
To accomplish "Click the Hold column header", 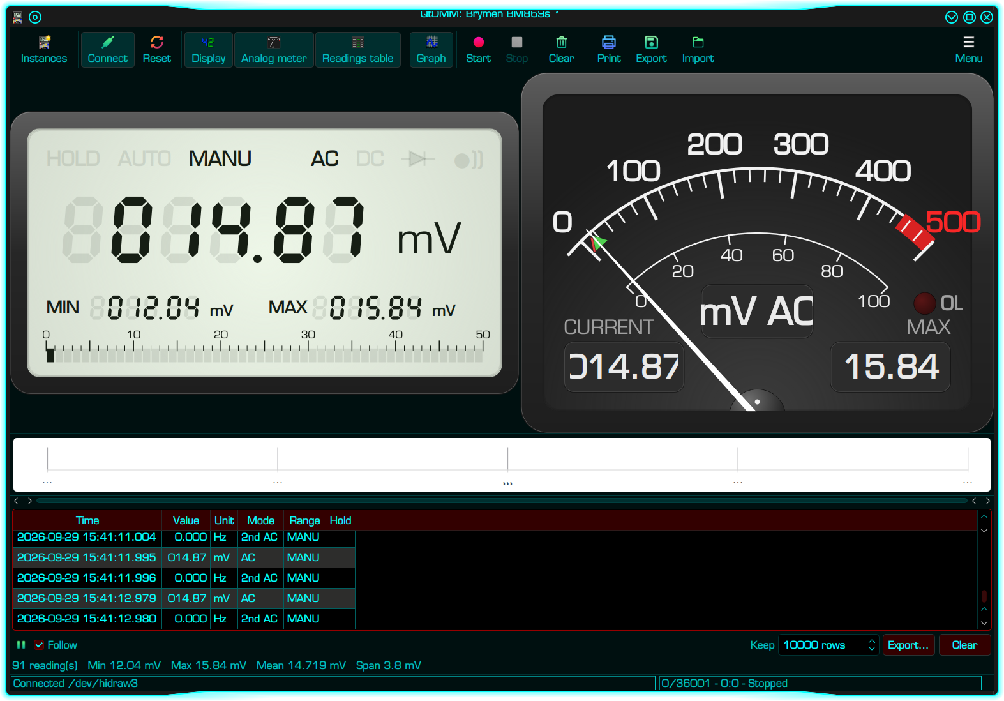I will [340, 520].
